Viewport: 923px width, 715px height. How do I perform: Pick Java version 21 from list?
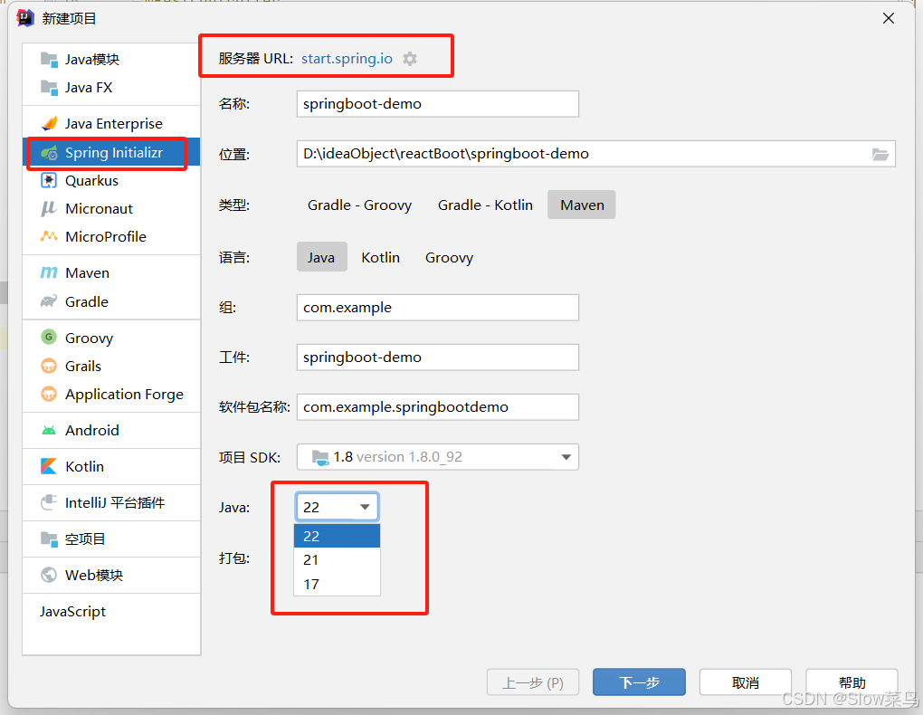(337, 560)
